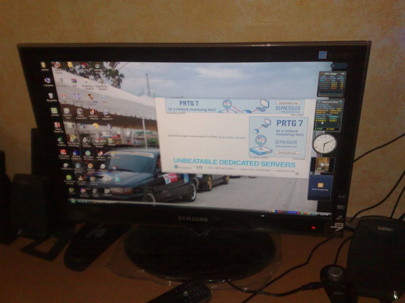Click View headlines in the feed gadget

320,190
